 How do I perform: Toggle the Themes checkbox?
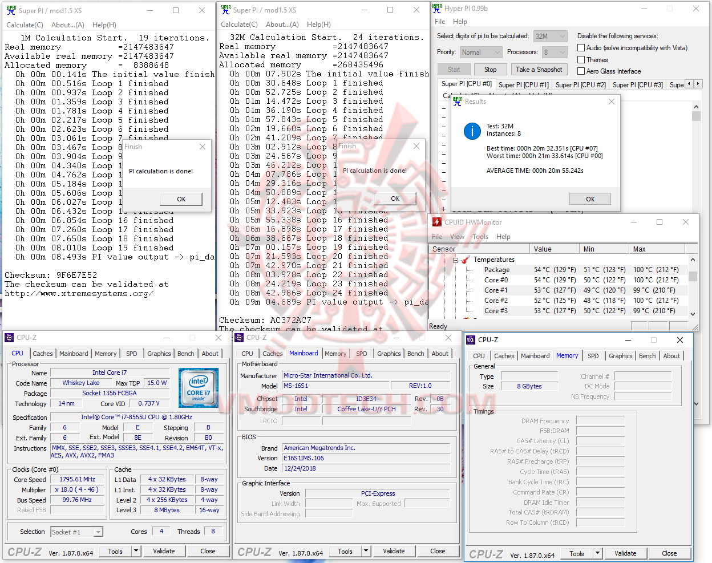[x=581, y=59]
